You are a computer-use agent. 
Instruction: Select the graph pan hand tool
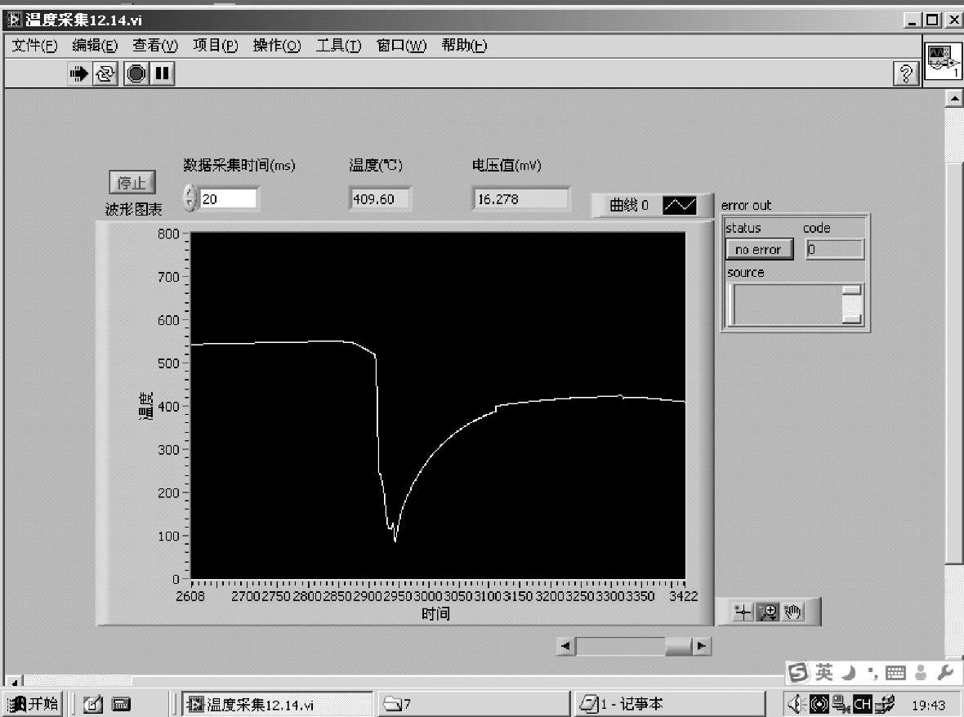(x=793, y=612)
